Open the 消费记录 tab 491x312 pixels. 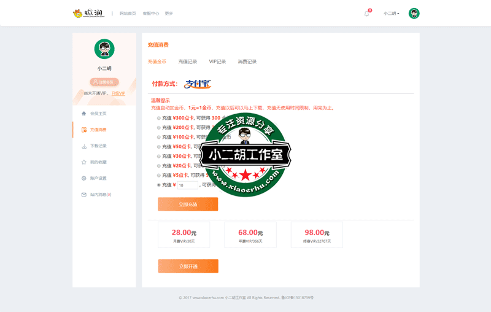247,61
